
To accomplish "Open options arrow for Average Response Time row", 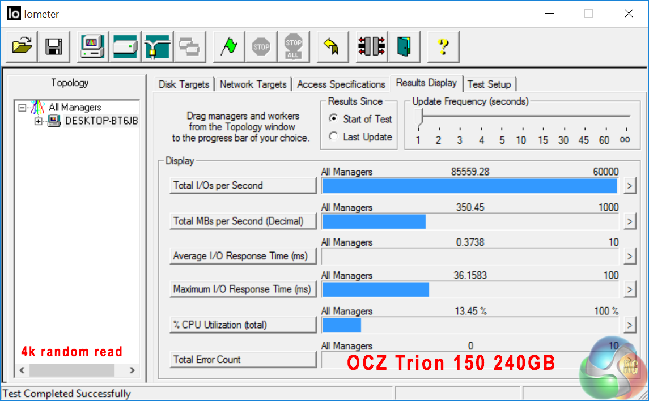I will tap(630, 257).
